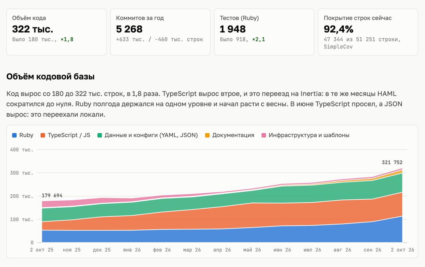
Task: Click the "май 26" x-axis label
Action: coord(252,250)
